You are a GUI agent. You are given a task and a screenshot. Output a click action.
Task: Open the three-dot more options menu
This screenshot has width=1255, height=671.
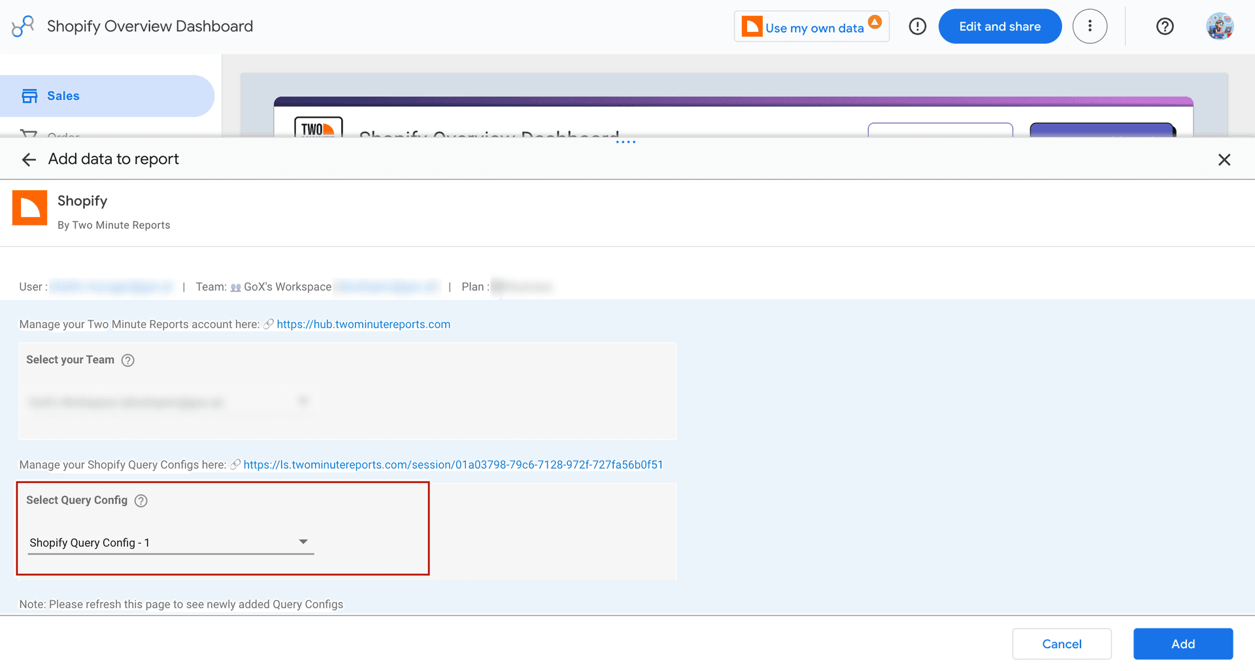(x=1090, y=26)
